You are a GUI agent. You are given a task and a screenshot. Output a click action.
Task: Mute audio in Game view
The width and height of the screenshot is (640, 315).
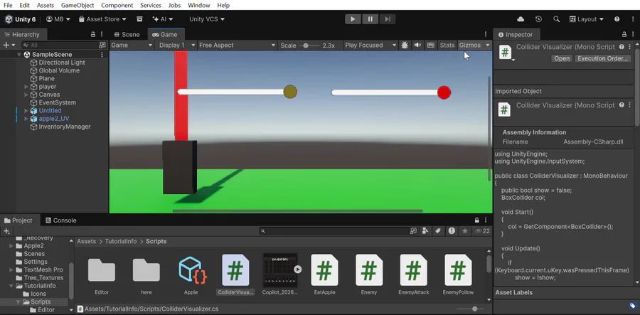tap(417, 46)
